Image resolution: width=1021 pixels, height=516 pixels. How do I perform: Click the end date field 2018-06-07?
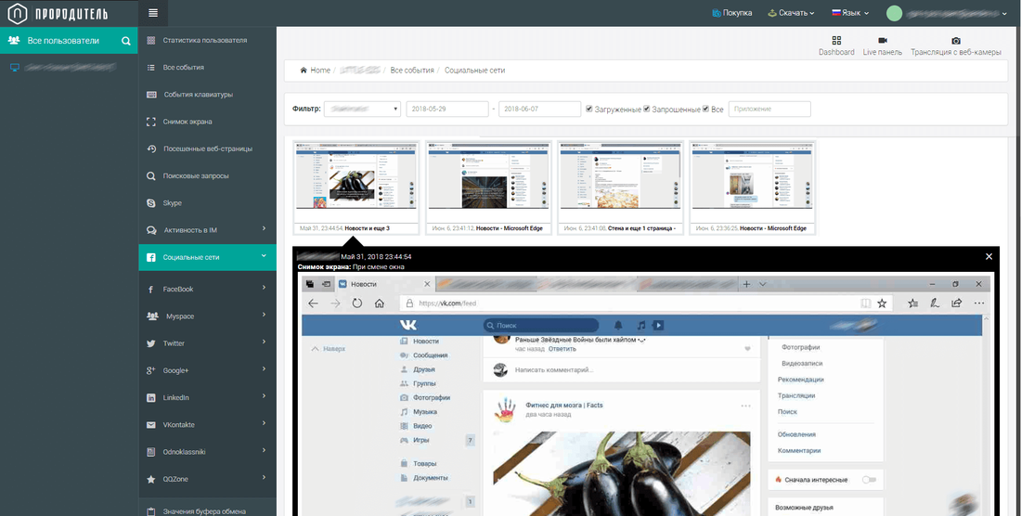pos(539,110)
